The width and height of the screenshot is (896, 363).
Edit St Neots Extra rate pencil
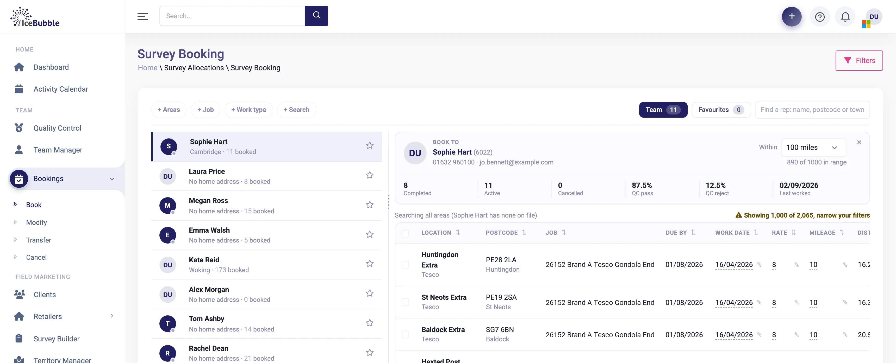[x=796, y=303]
